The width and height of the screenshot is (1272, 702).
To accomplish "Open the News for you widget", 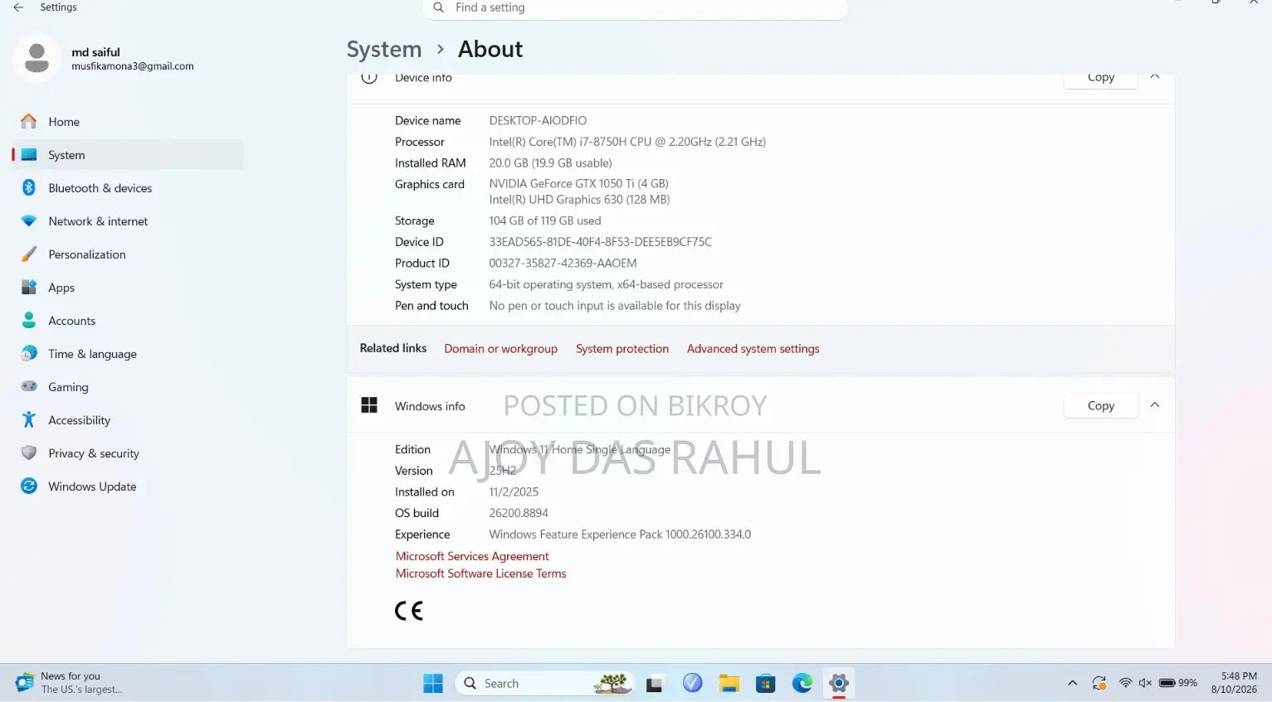I will click(x=70, y=683).
